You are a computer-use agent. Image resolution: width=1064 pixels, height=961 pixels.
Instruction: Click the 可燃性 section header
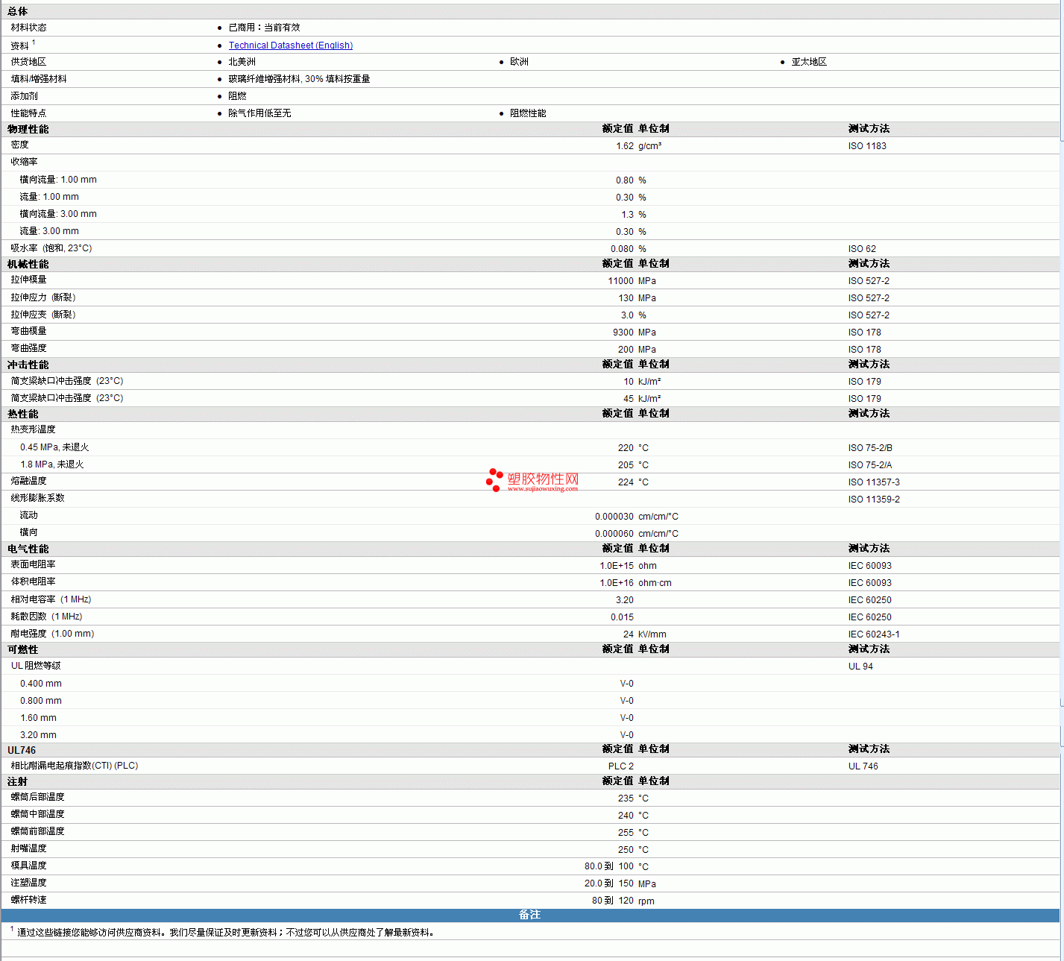(x=23, y=649)
